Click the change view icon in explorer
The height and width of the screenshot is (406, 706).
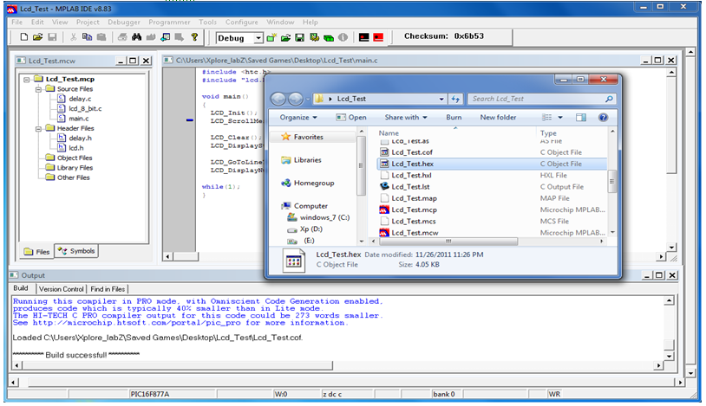point(546,118)
